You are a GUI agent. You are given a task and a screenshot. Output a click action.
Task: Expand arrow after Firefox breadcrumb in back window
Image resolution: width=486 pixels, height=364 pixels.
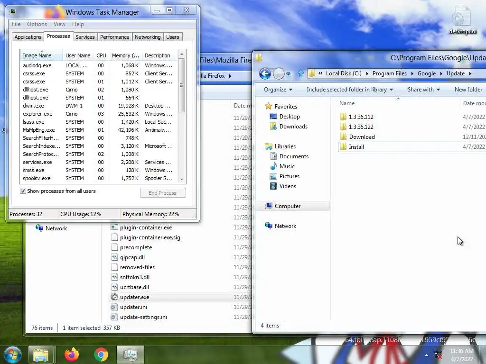(x=230, y=76)
